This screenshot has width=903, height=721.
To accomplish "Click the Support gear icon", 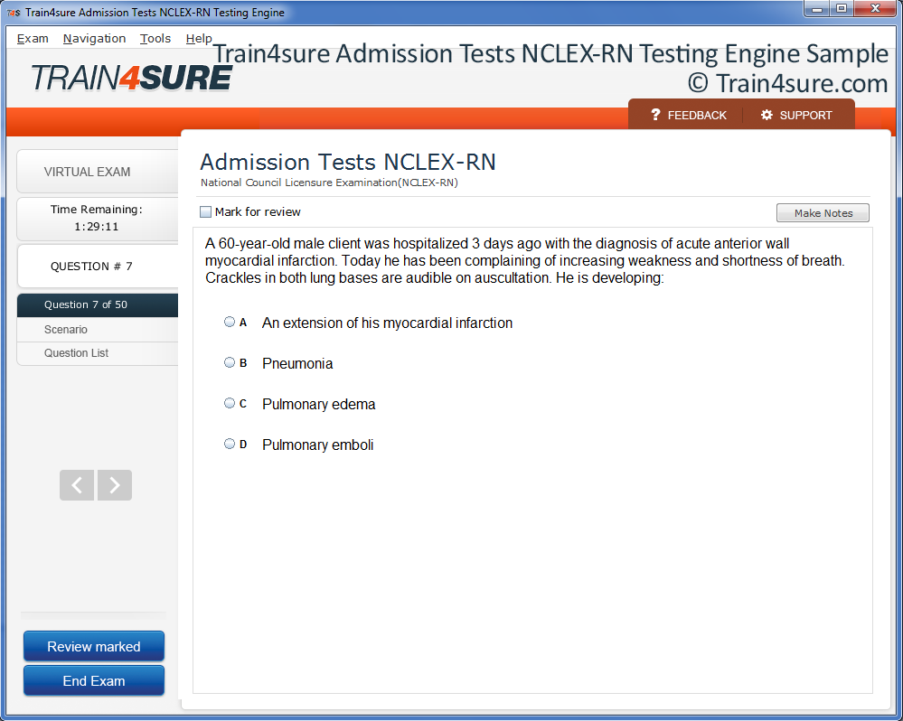I will (767, 115).
